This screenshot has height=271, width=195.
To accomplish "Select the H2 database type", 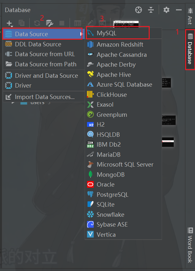I will tap(123, 125).
